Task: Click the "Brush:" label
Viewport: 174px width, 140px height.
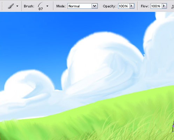Action: click(x=29, y=6)
